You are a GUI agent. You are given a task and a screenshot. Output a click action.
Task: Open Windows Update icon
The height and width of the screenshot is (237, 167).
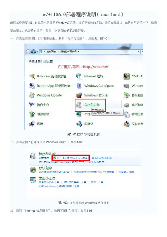pos(32,95)
